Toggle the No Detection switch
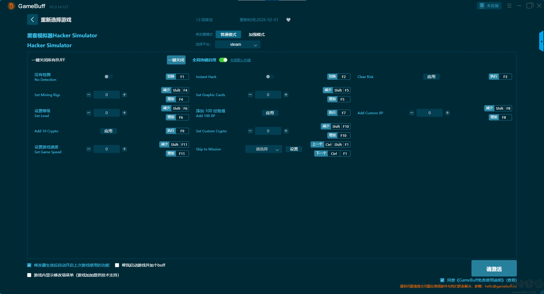544x294 pixels. [x=108, y=77]
